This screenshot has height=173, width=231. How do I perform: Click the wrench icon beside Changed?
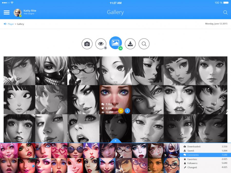(185, 167)
